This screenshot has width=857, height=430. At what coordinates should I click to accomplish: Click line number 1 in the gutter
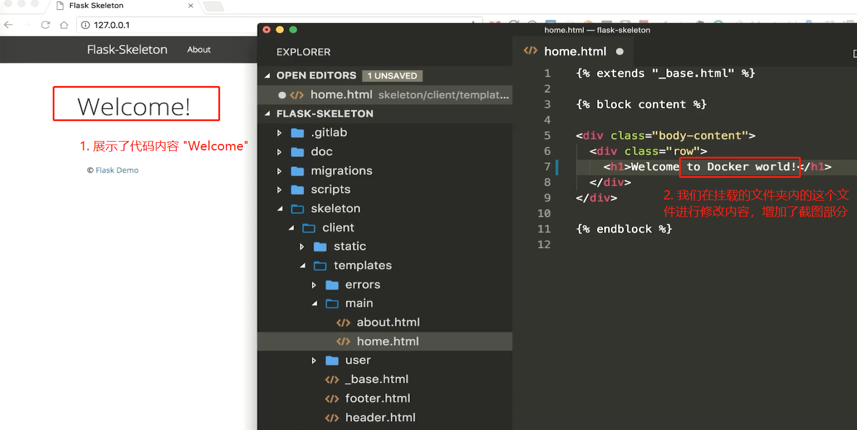[547, 73]
